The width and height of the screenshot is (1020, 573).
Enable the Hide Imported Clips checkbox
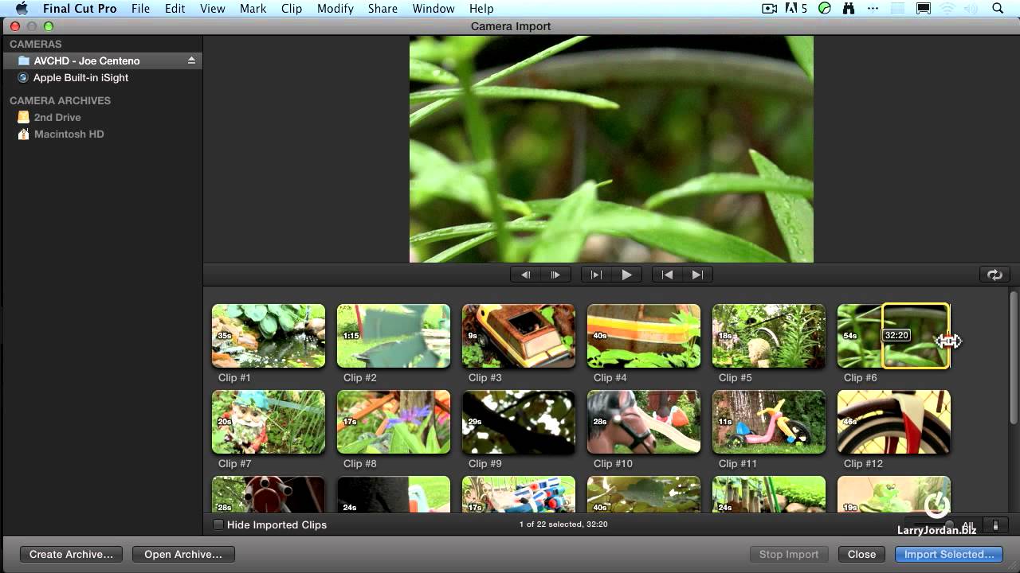tap(218, 524)
